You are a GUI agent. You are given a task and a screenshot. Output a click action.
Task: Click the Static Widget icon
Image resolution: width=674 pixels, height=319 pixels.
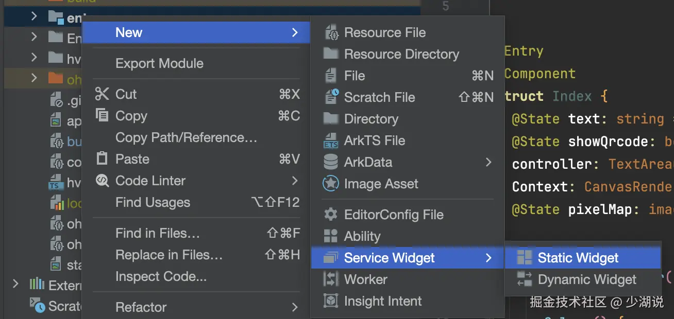tap(525, 258)
